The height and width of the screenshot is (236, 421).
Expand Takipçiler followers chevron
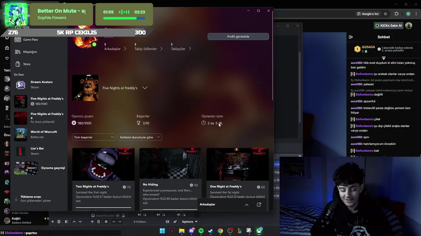[190, 49]
